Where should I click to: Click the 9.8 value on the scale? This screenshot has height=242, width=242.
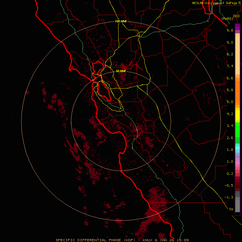230,30
